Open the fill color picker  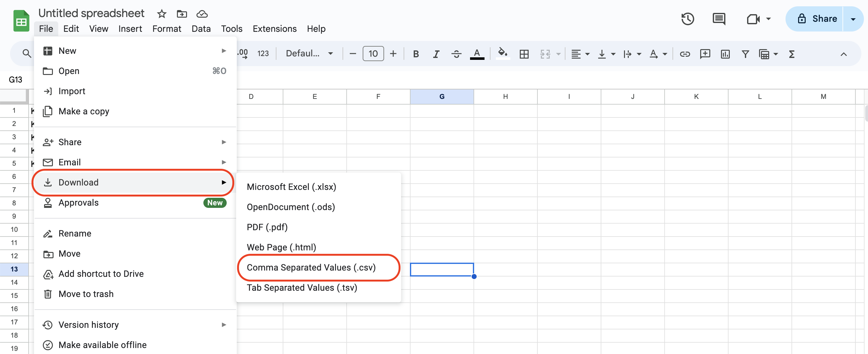coord(503,54)
